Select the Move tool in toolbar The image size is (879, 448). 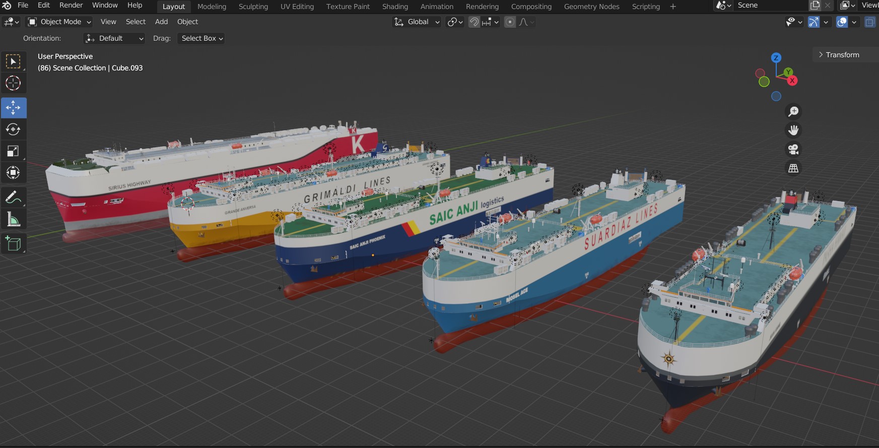pos(13,108)
